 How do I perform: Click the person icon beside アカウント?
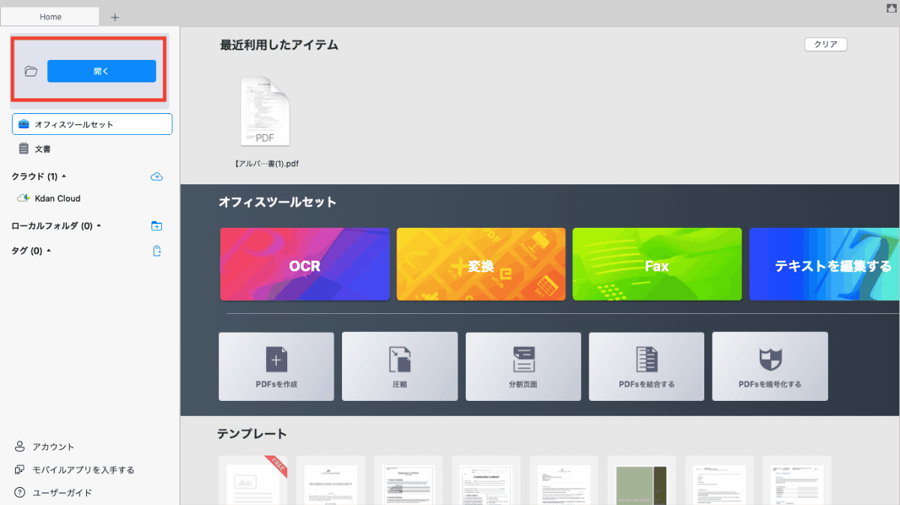(20, 447)
